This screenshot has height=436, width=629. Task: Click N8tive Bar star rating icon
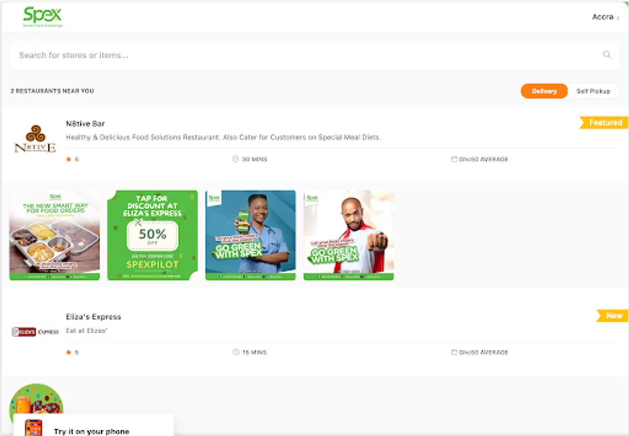click(68, 159)
